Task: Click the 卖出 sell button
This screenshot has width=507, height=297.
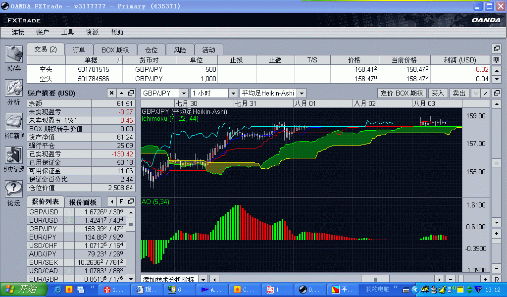Action: click(459, 93)
